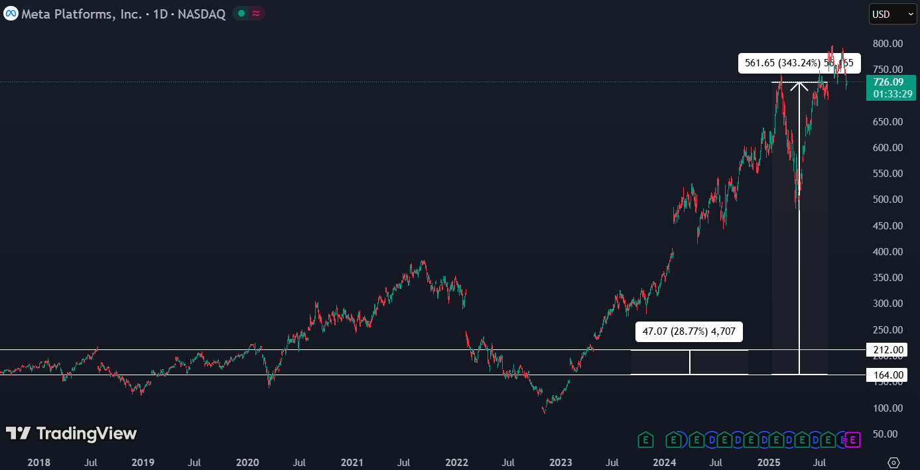Viewport: 920px width, 470px height.
Task: Click the 2025 label on time axis
Action: [x=769, y=462]
